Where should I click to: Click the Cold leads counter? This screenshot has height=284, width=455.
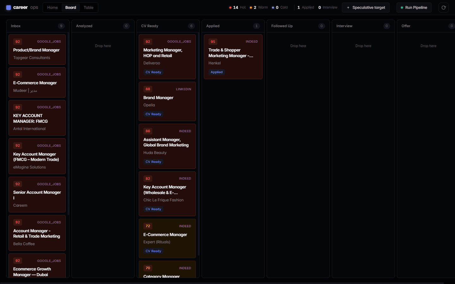[x=280, y=8]
